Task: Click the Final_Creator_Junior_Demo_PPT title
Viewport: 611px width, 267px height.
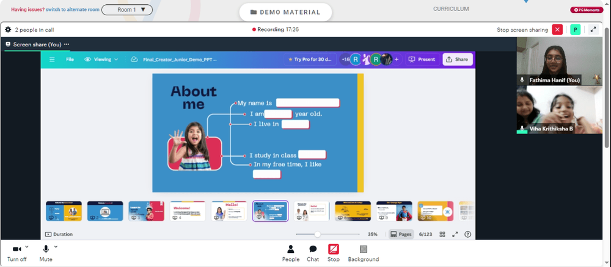Action: point(180,60)
